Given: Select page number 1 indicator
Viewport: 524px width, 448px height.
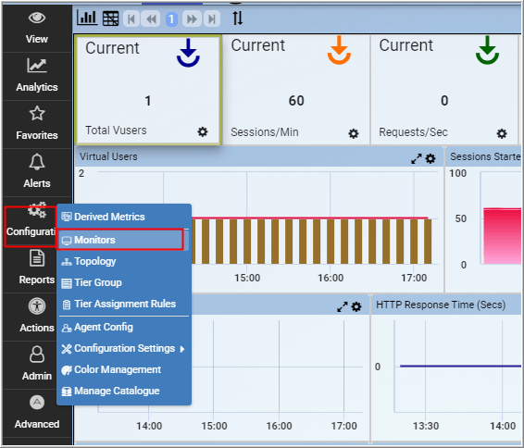Looking at the screenshot, I should (171, 19).
